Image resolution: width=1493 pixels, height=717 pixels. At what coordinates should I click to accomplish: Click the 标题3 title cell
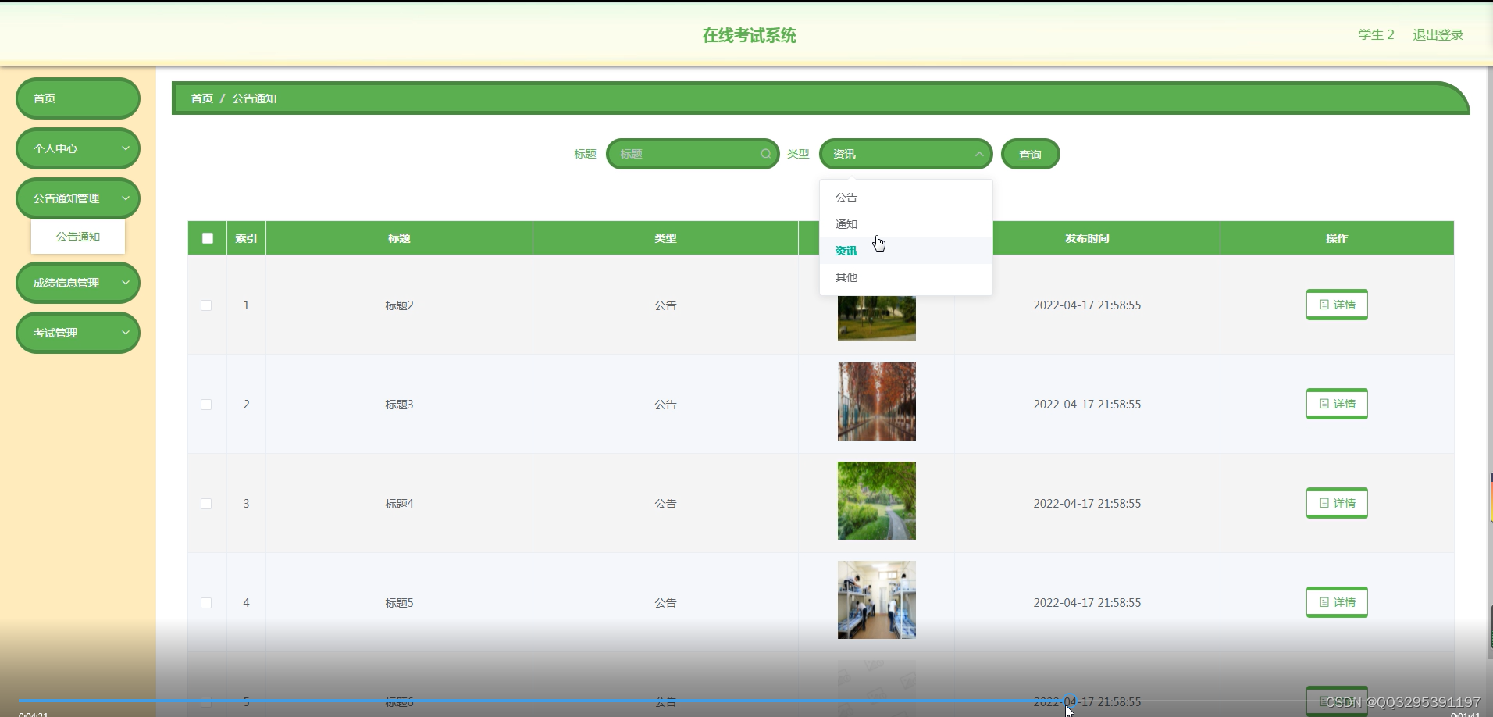click(399, 405)
